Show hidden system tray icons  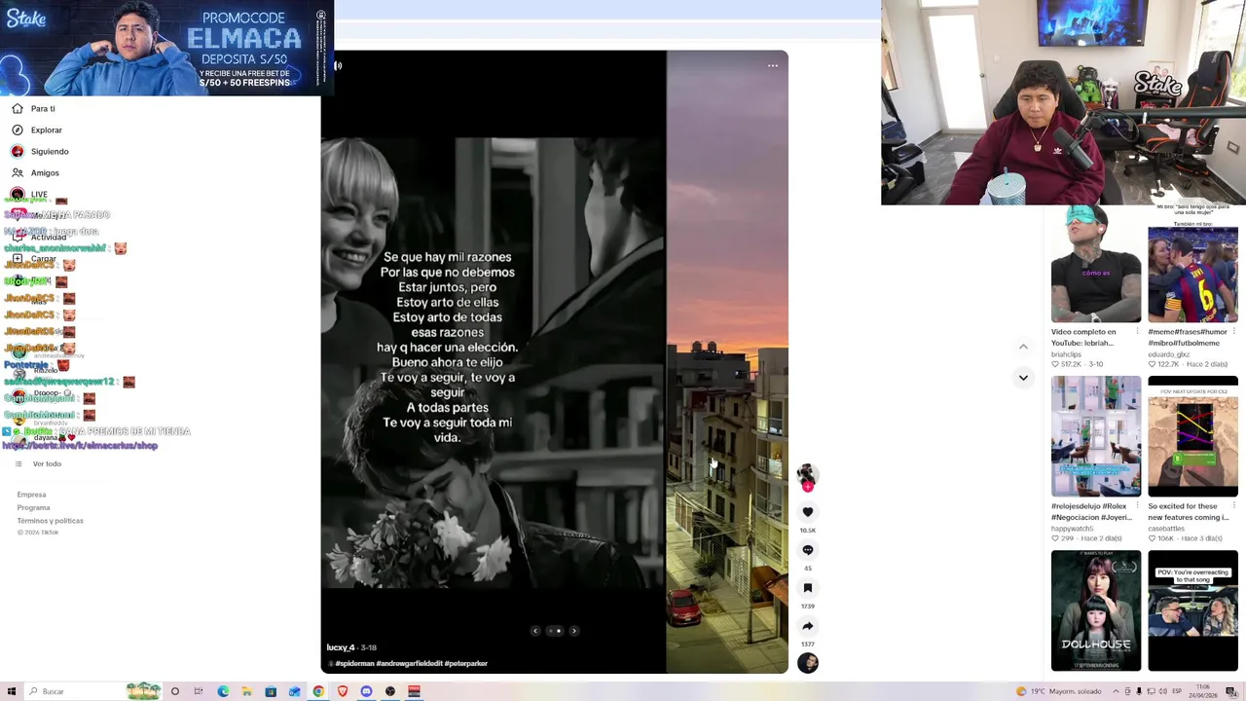pyautogui.click(x=1116, y=691)
